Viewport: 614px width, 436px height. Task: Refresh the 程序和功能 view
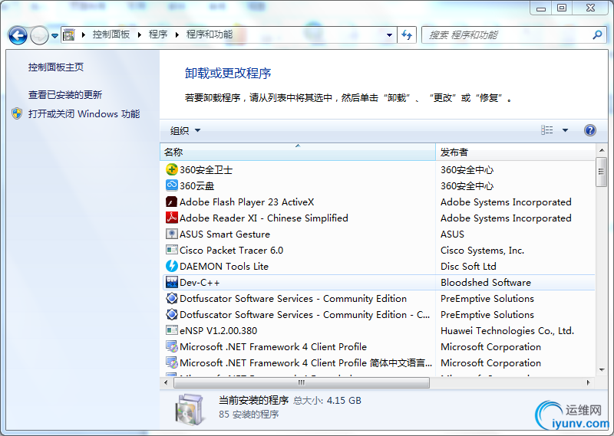coord(407,35)
